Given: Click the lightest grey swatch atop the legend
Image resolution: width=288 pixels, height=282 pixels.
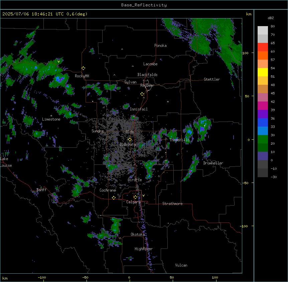Looking at the screenshot, I should [x=263, y=30].
